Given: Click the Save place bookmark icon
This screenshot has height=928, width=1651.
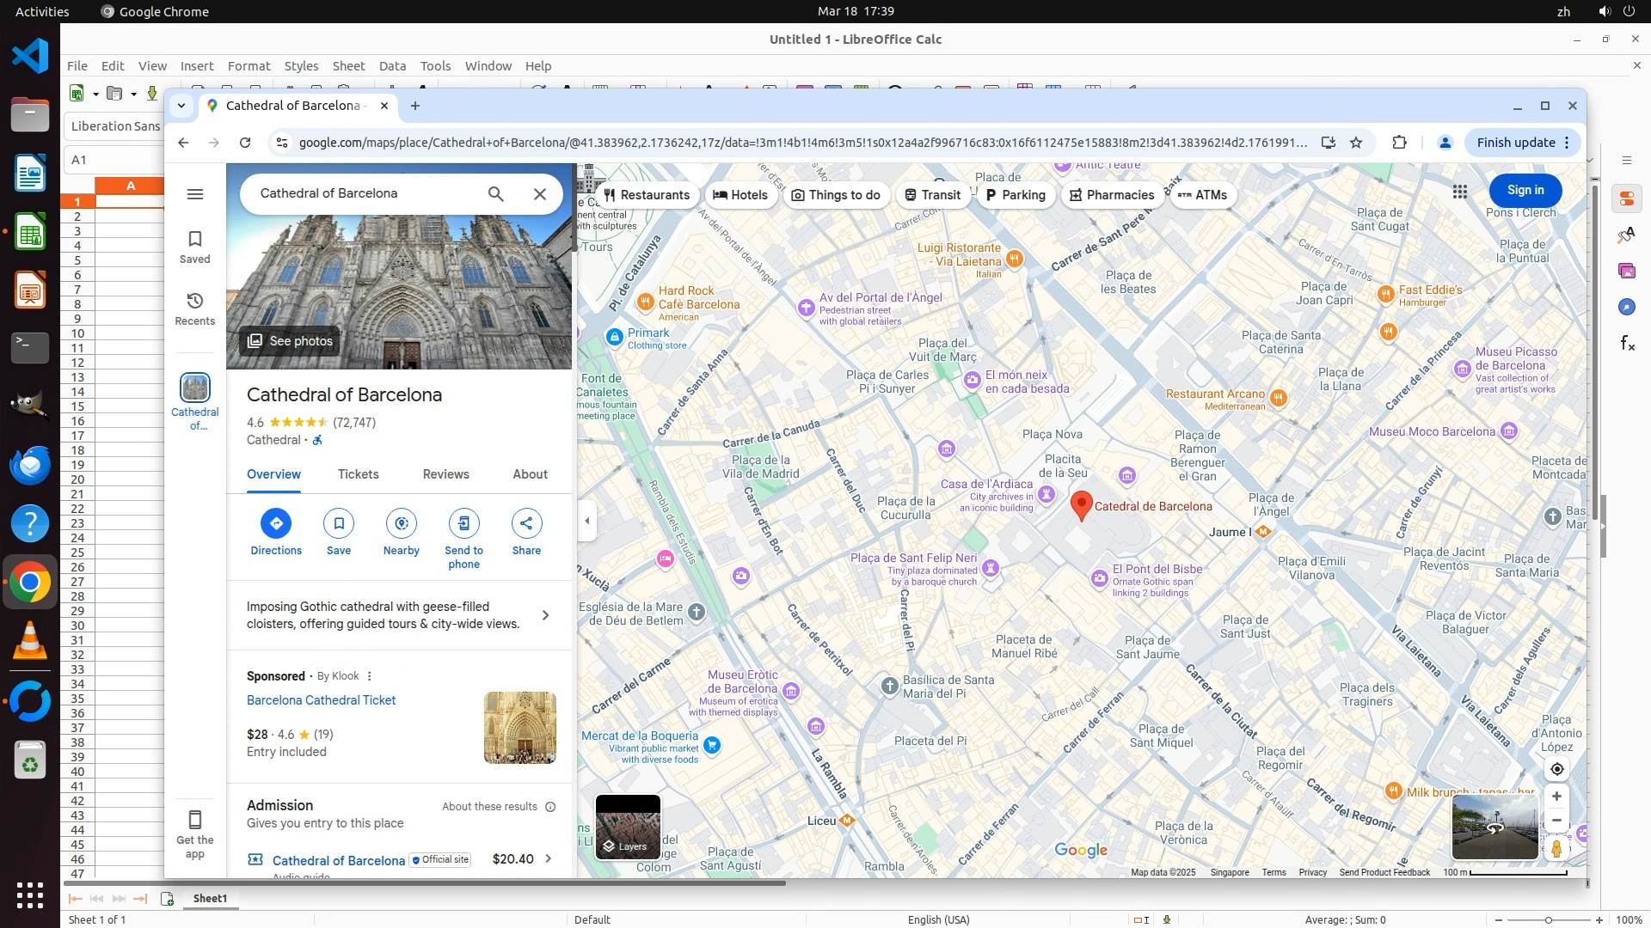Looking at the screenshot, I should 339,523.
